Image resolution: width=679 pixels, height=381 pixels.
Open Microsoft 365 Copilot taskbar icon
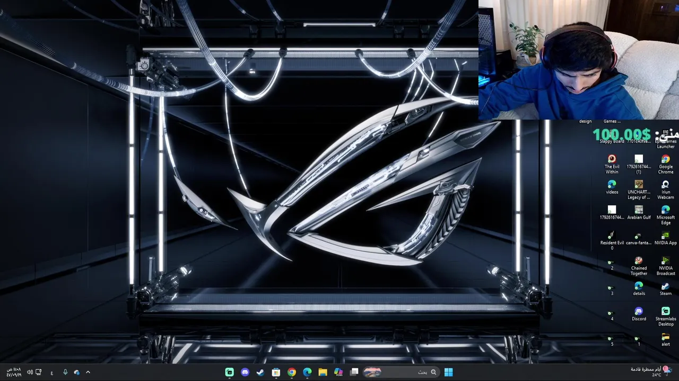click(x=338, y=372)
